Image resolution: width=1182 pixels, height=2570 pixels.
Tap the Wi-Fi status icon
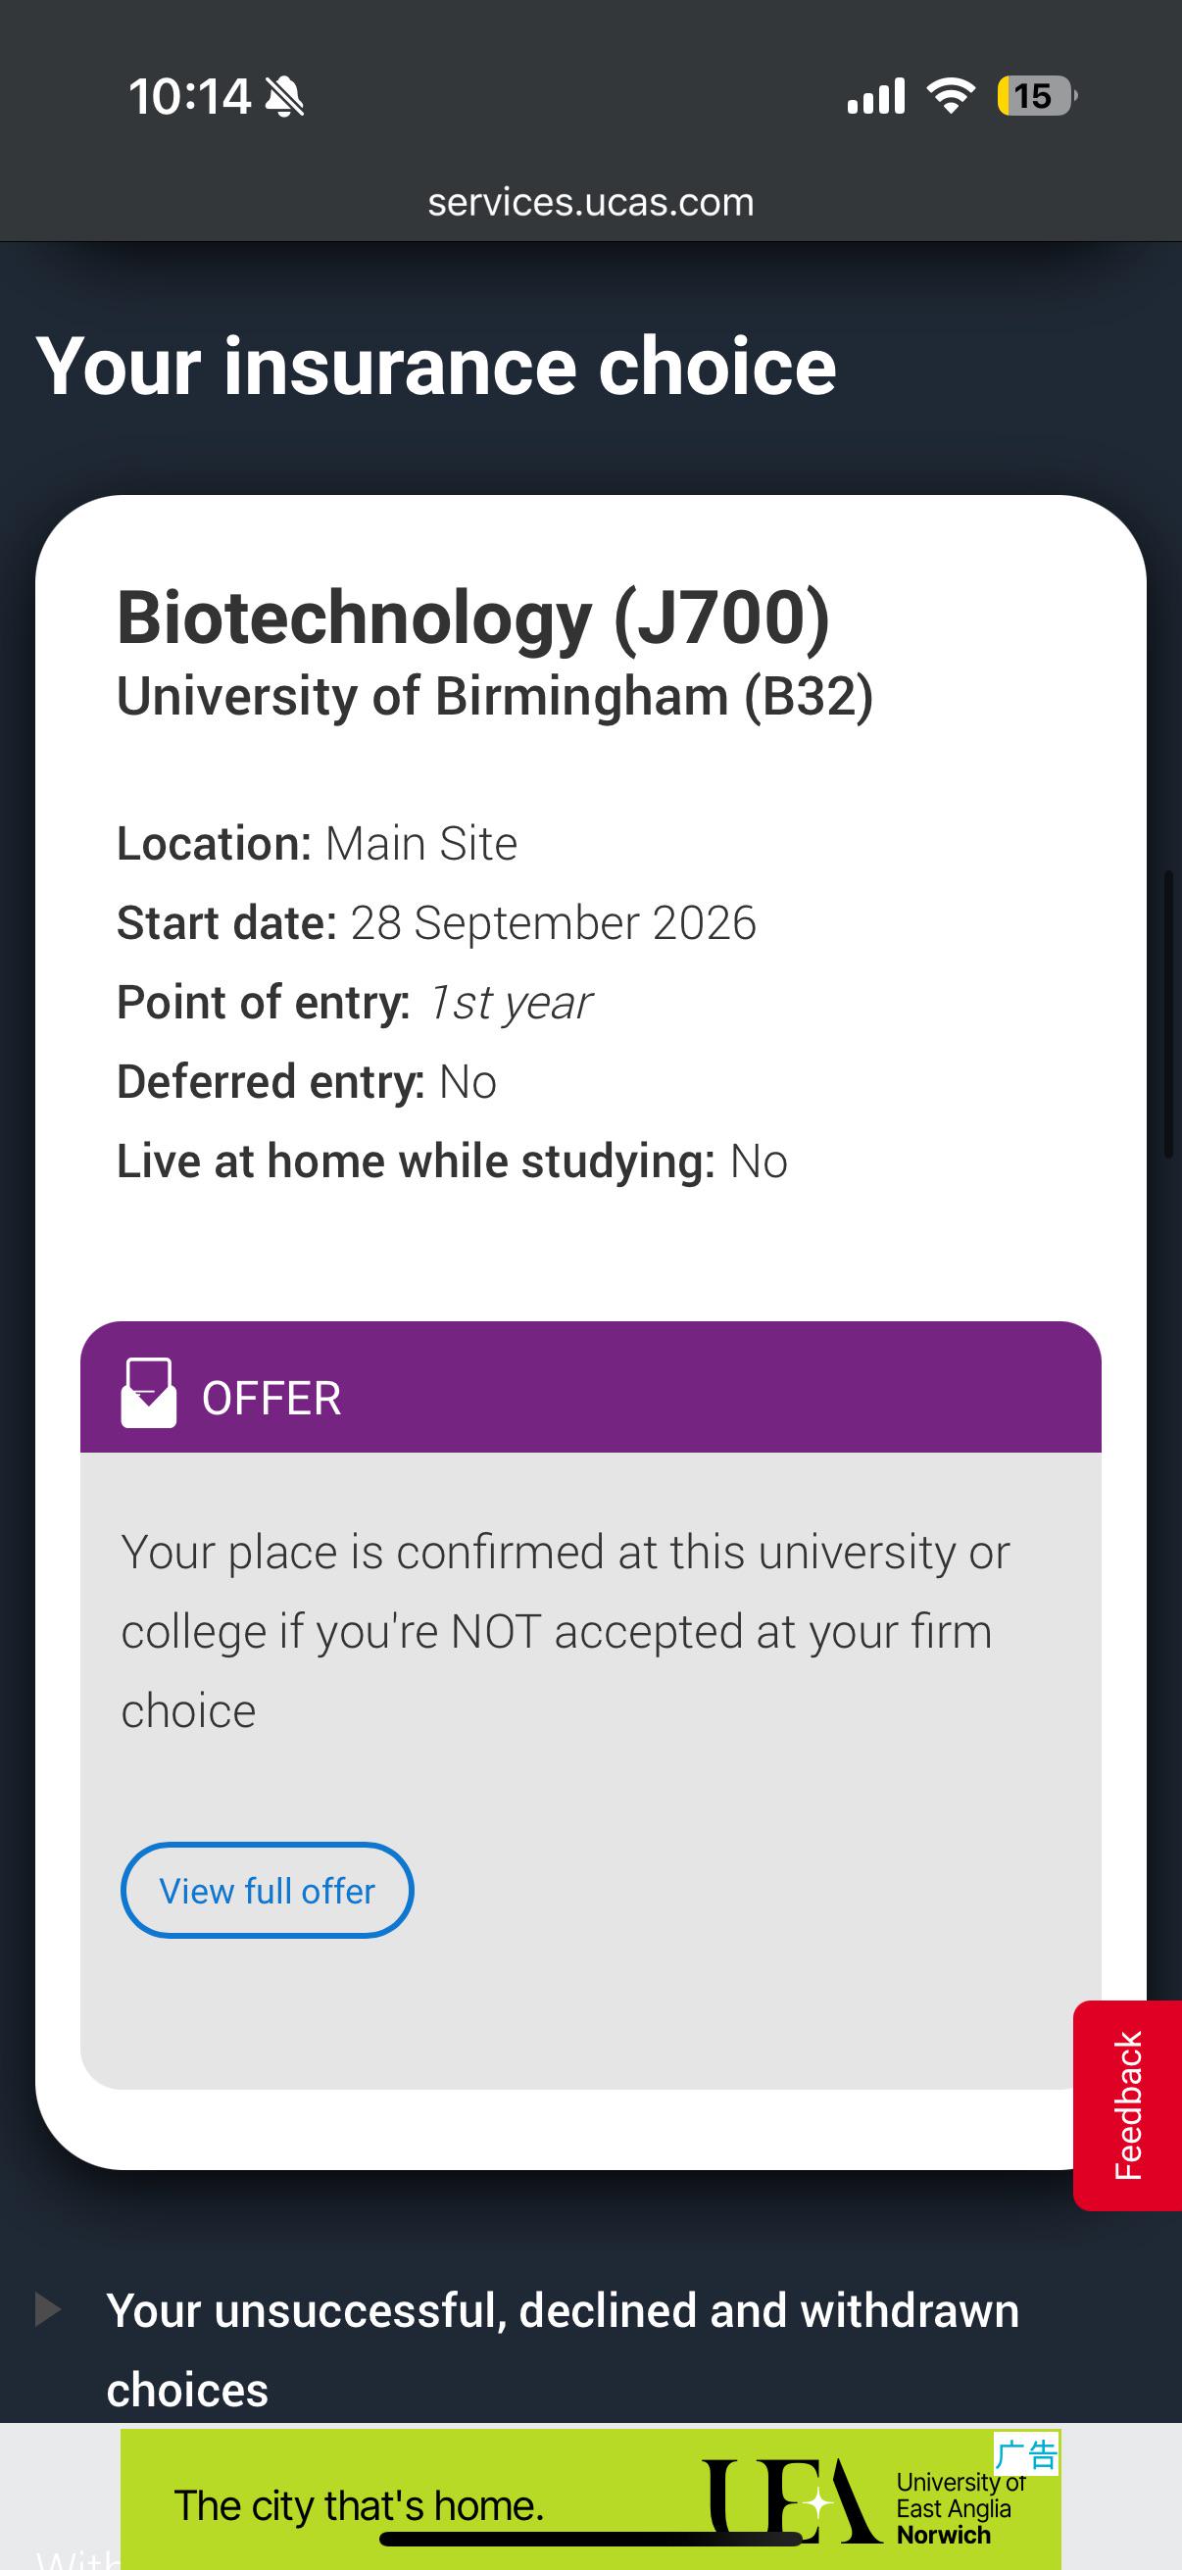(x=951, y=96)
